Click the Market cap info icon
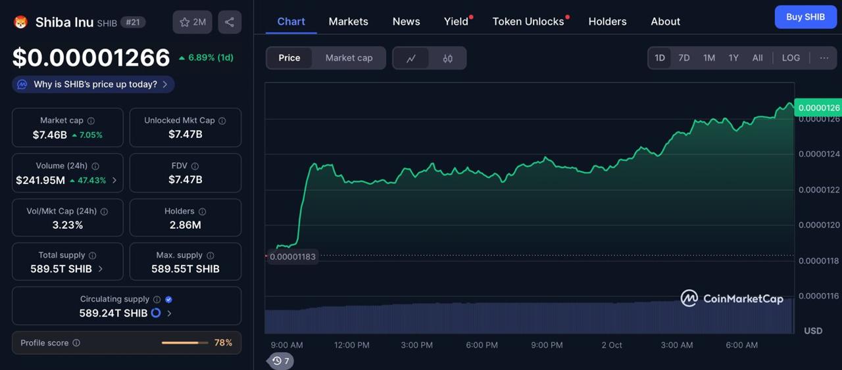The image size is (842, 370). 91,121
